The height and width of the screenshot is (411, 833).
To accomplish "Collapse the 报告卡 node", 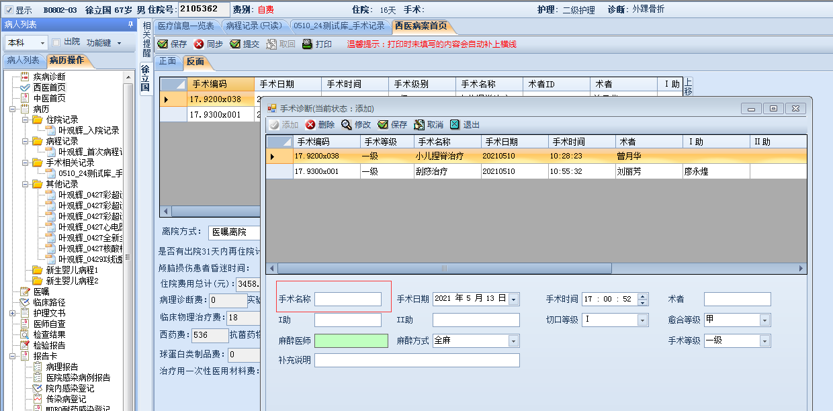I will (x=13, y=356).
